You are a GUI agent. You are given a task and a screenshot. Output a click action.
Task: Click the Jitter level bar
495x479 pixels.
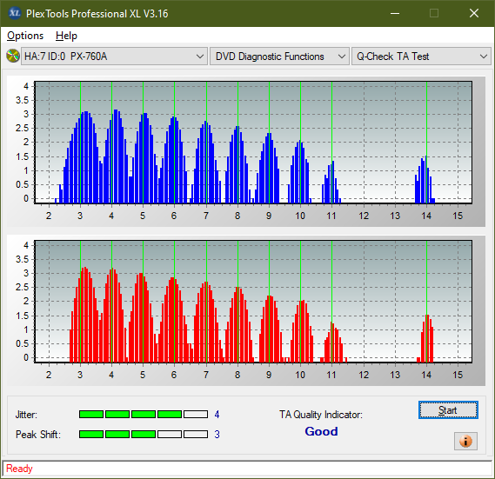144,414
